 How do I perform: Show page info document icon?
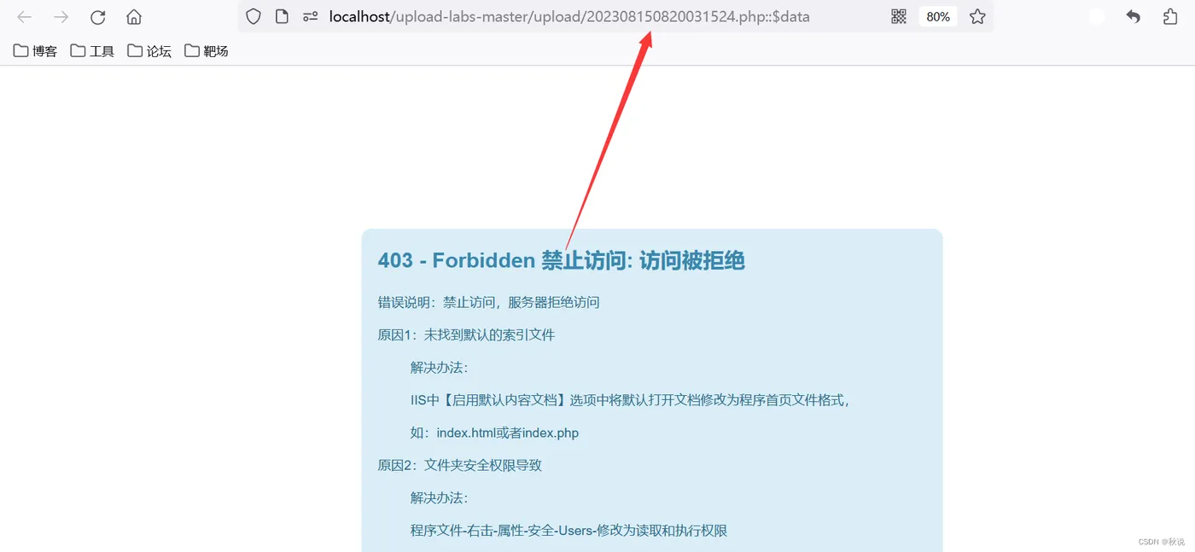[282, 16]
